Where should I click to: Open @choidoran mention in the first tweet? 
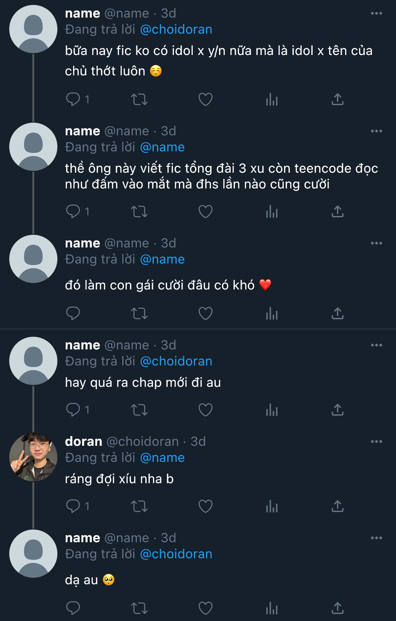point(176,29)
